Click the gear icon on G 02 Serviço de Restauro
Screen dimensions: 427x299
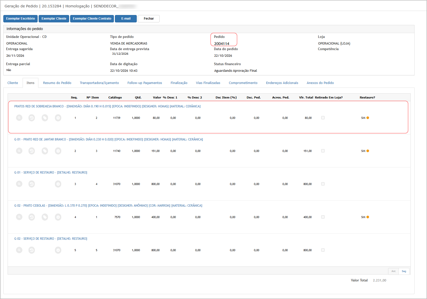[x=58, y=250]
